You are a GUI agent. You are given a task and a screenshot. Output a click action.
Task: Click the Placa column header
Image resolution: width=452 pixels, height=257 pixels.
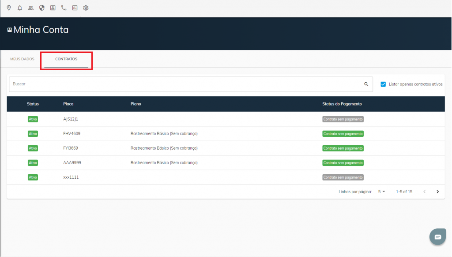pyautogui.click(x=68, y=104)
